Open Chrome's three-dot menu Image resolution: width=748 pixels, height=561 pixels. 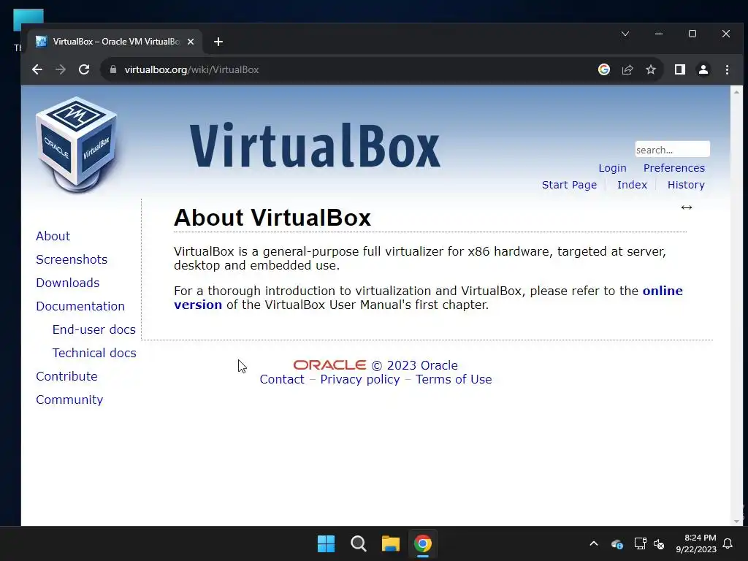727,69
